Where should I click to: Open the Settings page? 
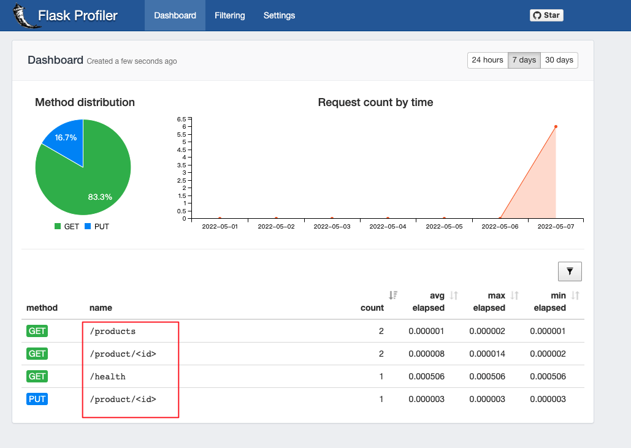[279, 15]
